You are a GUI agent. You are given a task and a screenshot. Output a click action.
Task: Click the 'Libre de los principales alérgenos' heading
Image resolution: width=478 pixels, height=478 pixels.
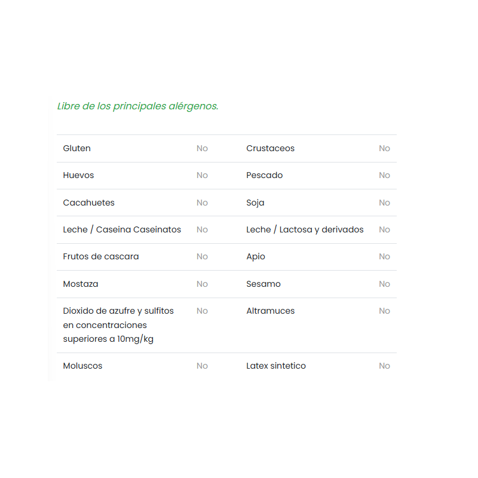(137, 106)
